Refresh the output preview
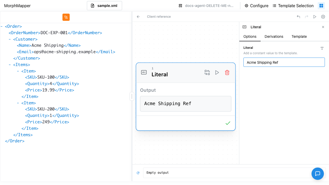Image resolution: width=329 pixels, height=185 pixels. pyautogui.click(x=138, y=173)
